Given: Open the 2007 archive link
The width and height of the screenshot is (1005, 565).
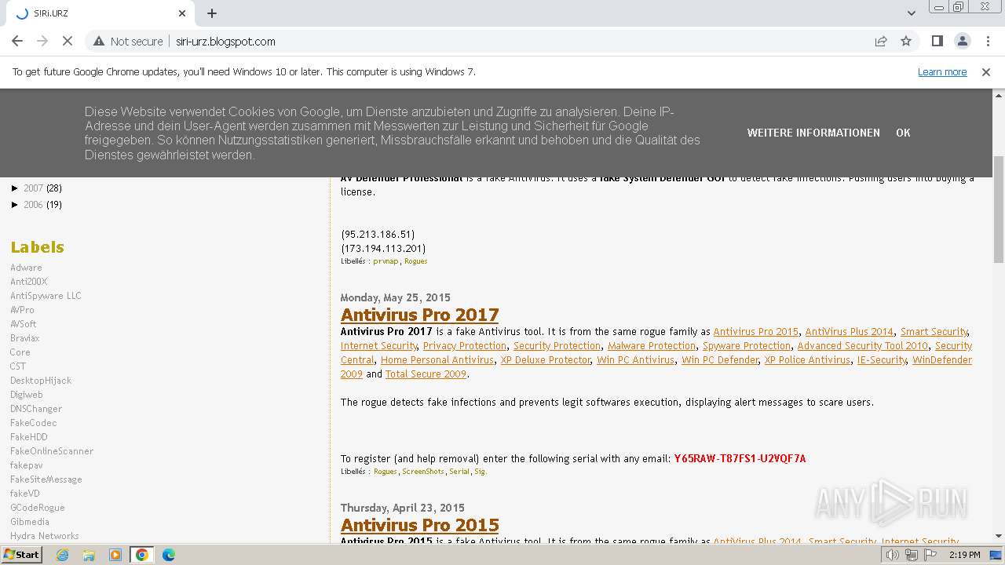Looking at the screenshot, I should pos(33,188).
